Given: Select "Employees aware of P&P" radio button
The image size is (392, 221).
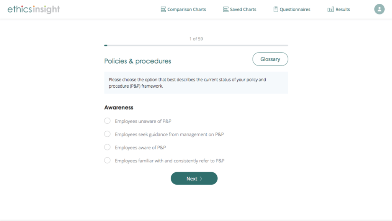Looking at the screenshot, I should pyautogui.click(x=108, y=147).
